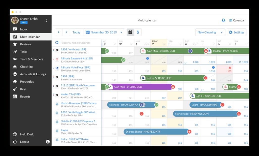
Task: Switch to Calendar view at top right
Action: coord(237,20)
